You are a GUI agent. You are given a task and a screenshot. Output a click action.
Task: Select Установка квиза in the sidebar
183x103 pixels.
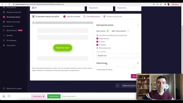click(x=13, y=17)
